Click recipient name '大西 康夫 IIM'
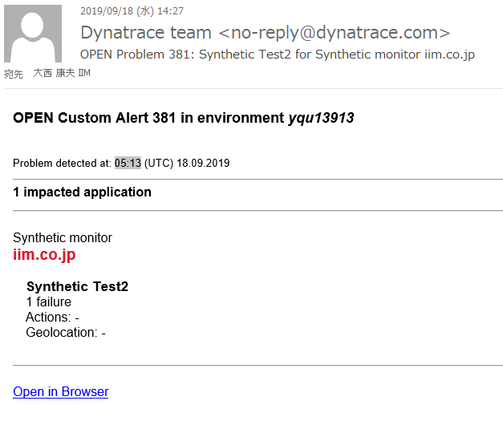 (x=62, y=74)
